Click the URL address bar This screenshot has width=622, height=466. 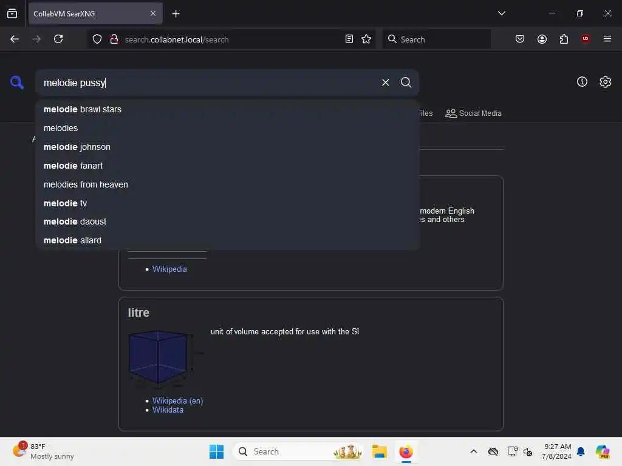pyautogui.click(x=230, y=39)
